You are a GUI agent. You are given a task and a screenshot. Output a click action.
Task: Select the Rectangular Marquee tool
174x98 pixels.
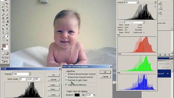click(x=3, y=4)
